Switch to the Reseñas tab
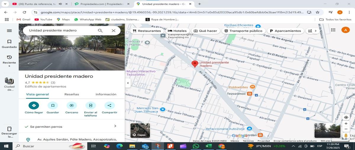The height and width of the screenshot is (150, 355). click(x=72, y=94)
